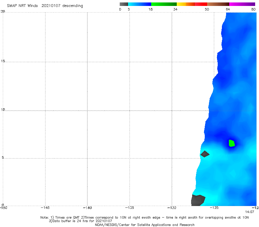The image size is (259, 227).
Task: Click the cyan-blue segment of the color bar
Action: pyautogui.click(x=140, y=4)
